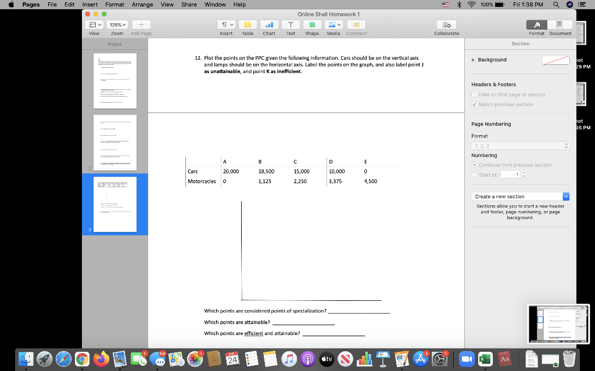Open the Media browser
The width and height of the screenshot is (595, 371).
click(333, 24)
